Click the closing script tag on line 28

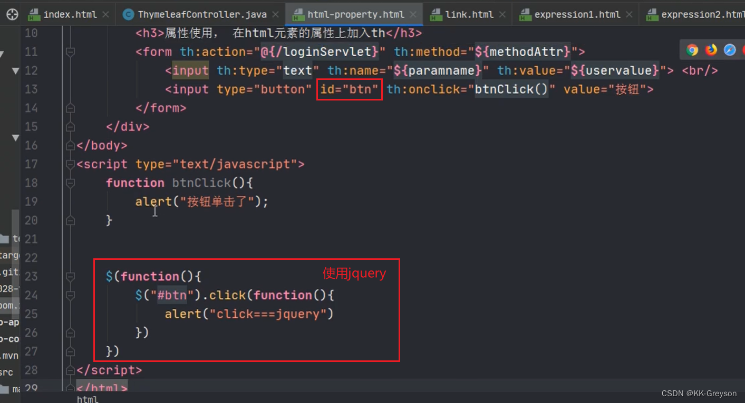pyautogui.click(x=110, y=371)
